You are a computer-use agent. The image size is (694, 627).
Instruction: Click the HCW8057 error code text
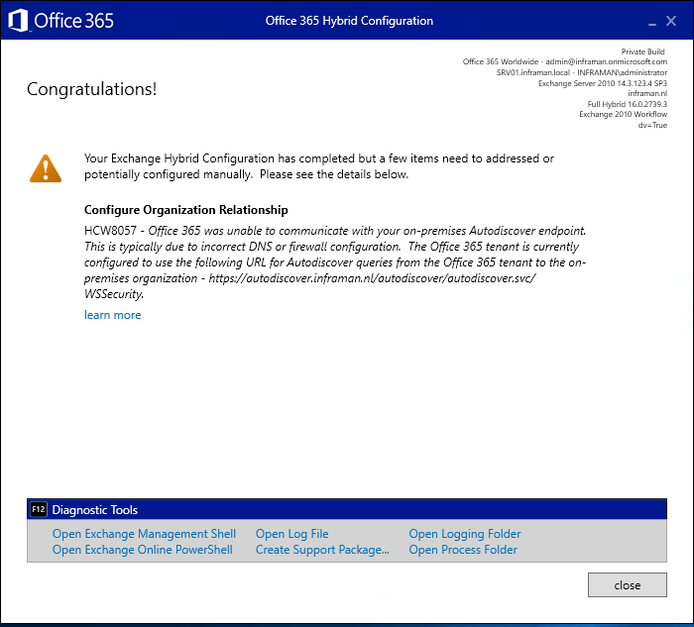coord(110,231)
